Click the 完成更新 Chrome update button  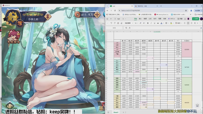pyautogui.click(x=198, y=10)
